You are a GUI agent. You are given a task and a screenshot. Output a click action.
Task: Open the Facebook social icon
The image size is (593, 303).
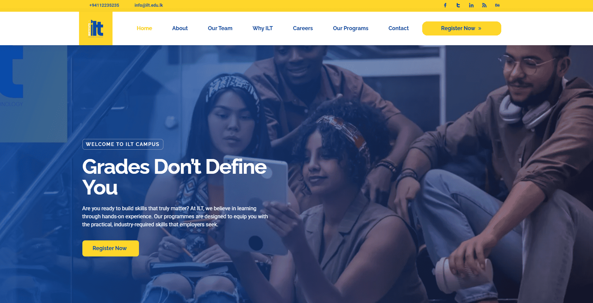tap(445, 5)
